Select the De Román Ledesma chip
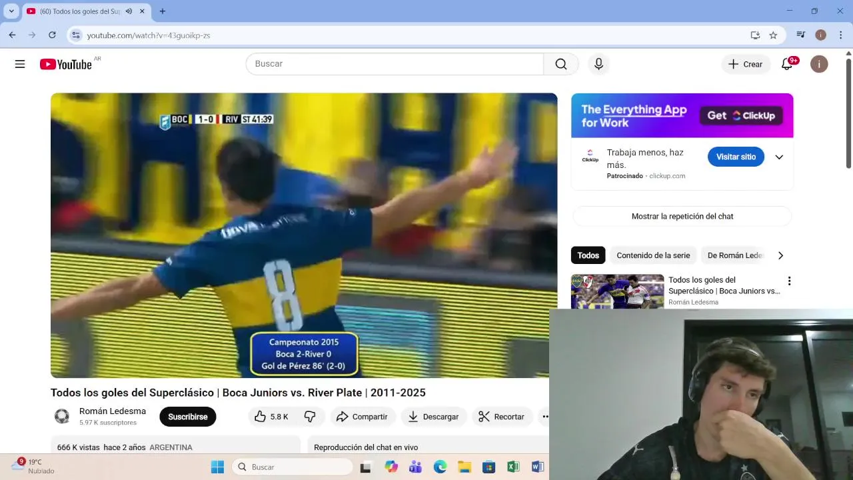Screen dimensions: 853x480 734,255
